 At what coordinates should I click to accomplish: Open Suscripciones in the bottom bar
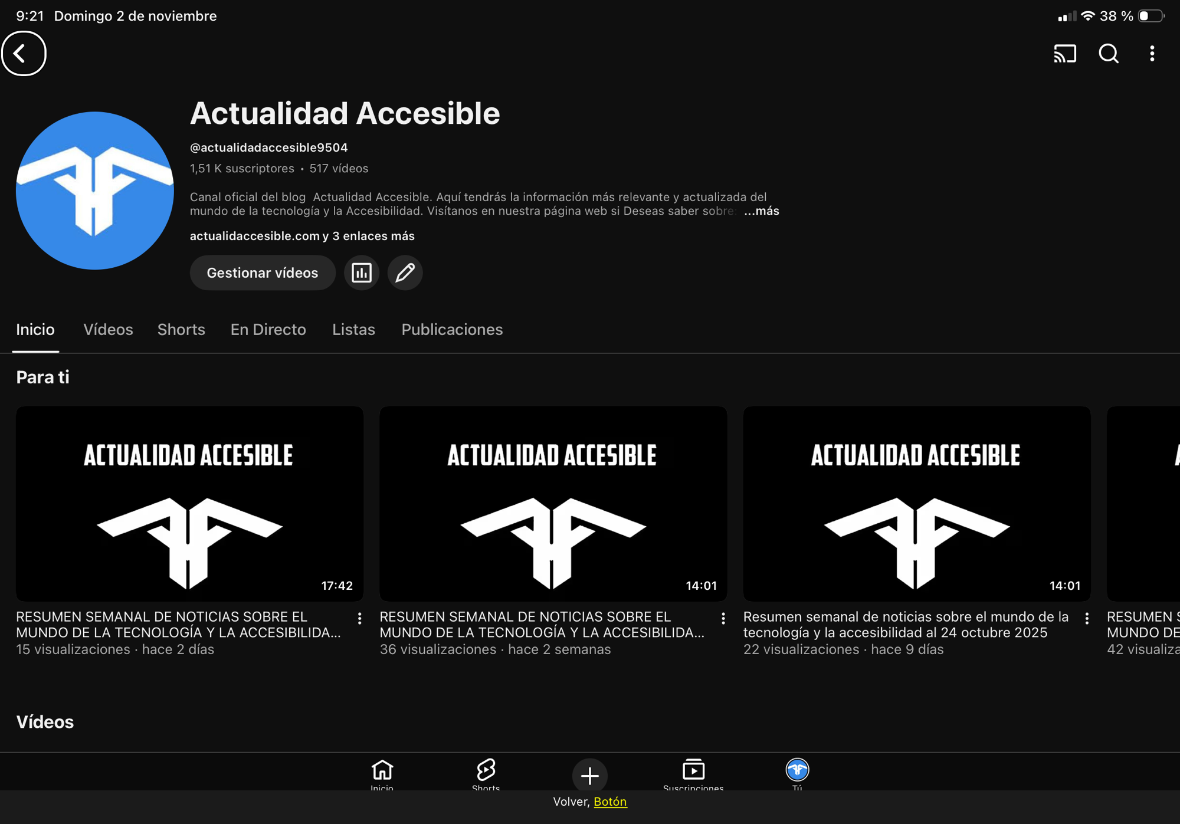[693, 775]
